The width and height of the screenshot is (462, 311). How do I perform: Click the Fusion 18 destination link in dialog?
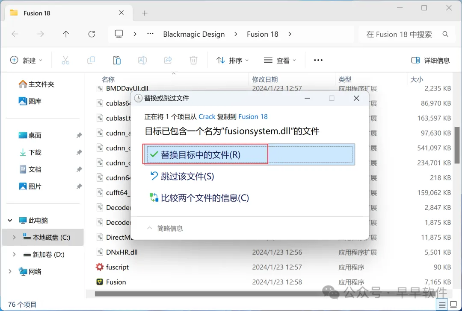coord(253,117)
